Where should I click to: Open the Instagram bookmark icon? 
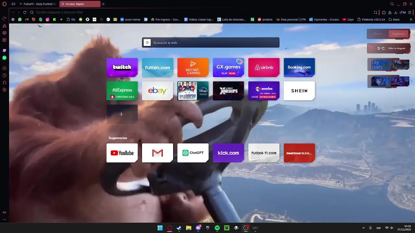pyautogui.click(x=47, y=19)
